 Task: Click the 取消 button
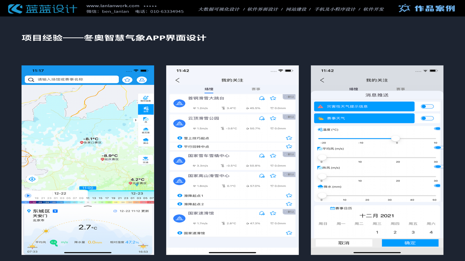coord(344,243)
